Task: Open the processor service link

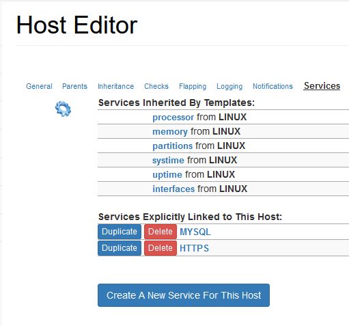Action: [x=173, y=117]
